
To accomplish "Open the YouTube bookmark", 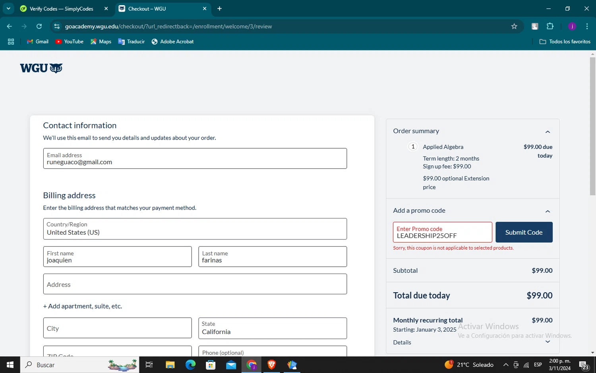I will (x=69, y=41).
